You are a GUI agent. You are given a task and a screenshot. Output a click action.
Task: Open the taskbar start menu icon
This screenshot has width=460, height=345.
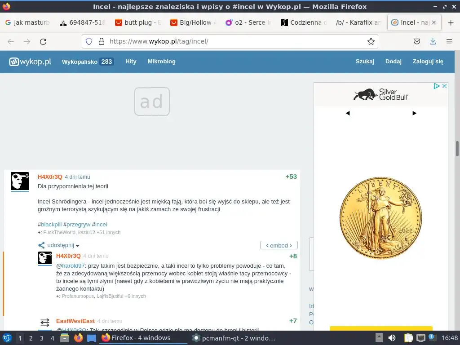(7, 338)
